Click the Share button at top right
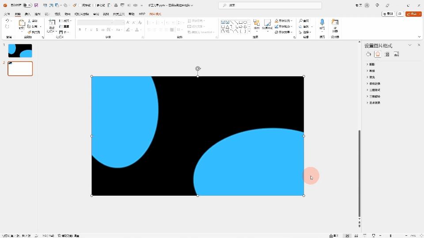Screen dimensions: 424x238 point(413,14)
